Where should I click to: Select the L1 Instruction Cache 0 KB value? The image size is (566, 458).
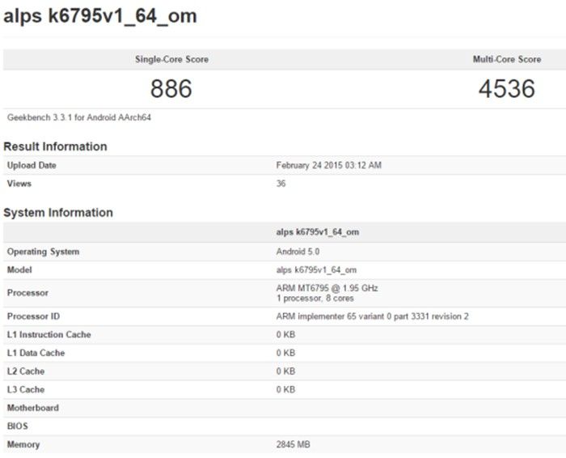tap(286, 335)
